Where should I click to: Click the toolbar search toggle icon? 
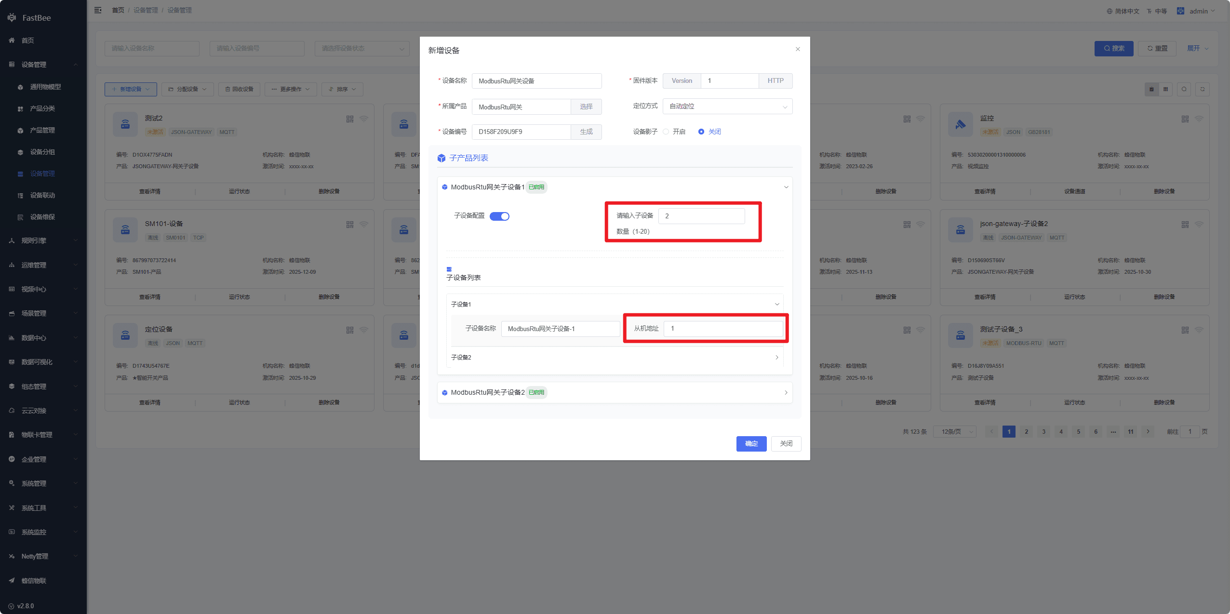[x=1184, y=90]
